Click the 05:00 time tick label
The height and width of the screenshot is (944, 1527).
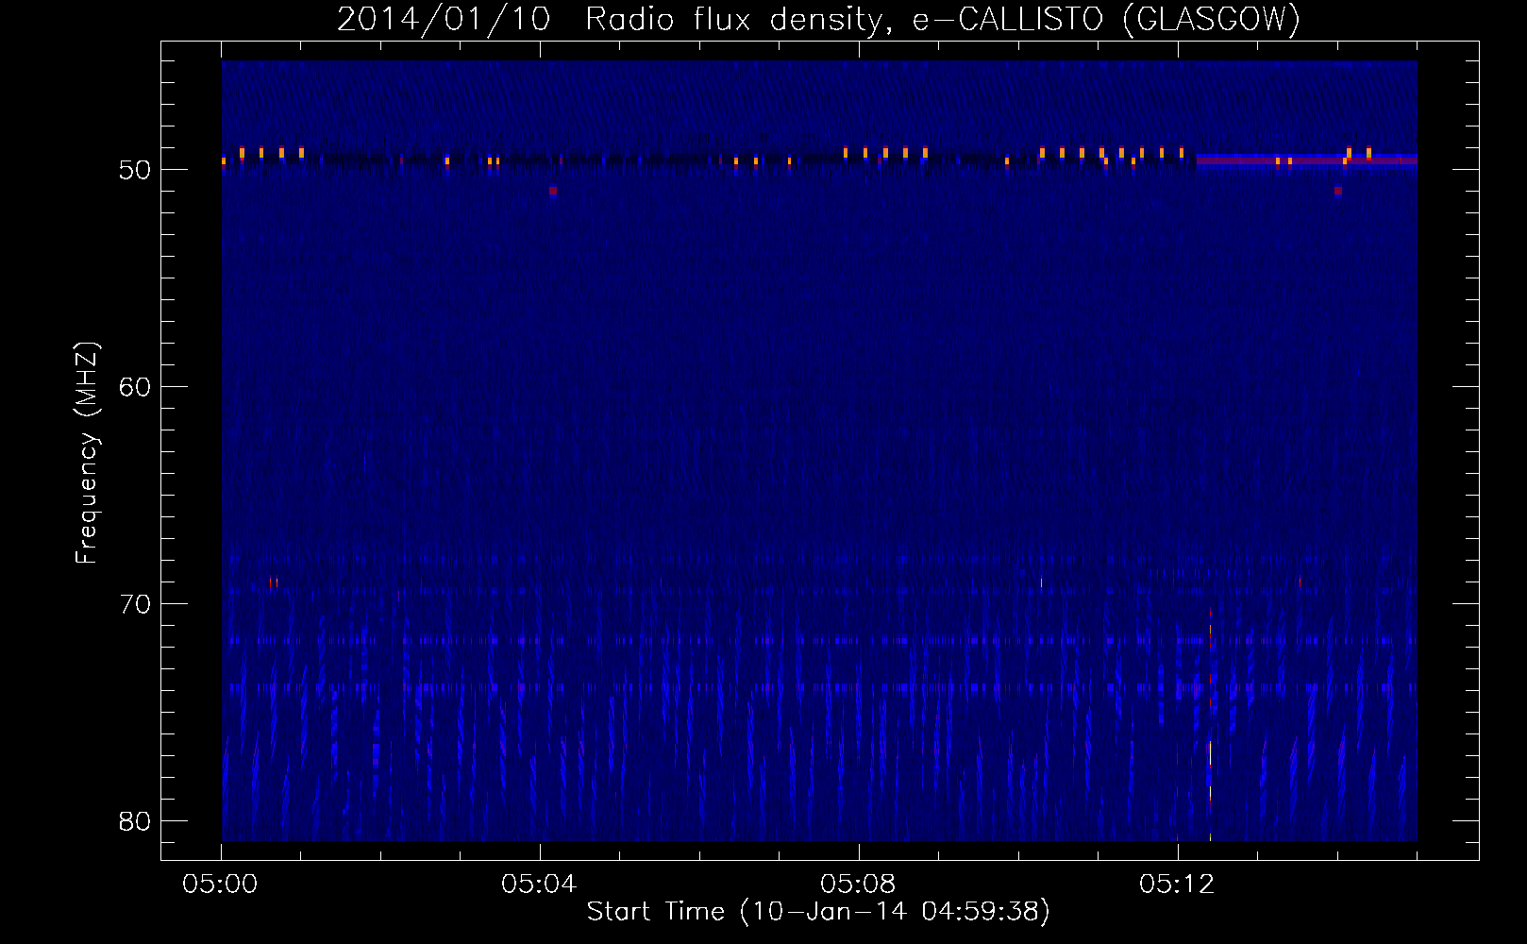pos(221,885)
